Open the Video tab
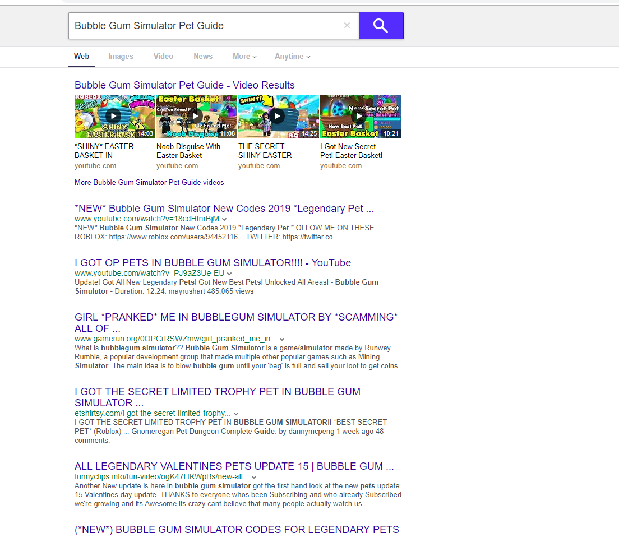Screen dimensions: 619x542 163,57
